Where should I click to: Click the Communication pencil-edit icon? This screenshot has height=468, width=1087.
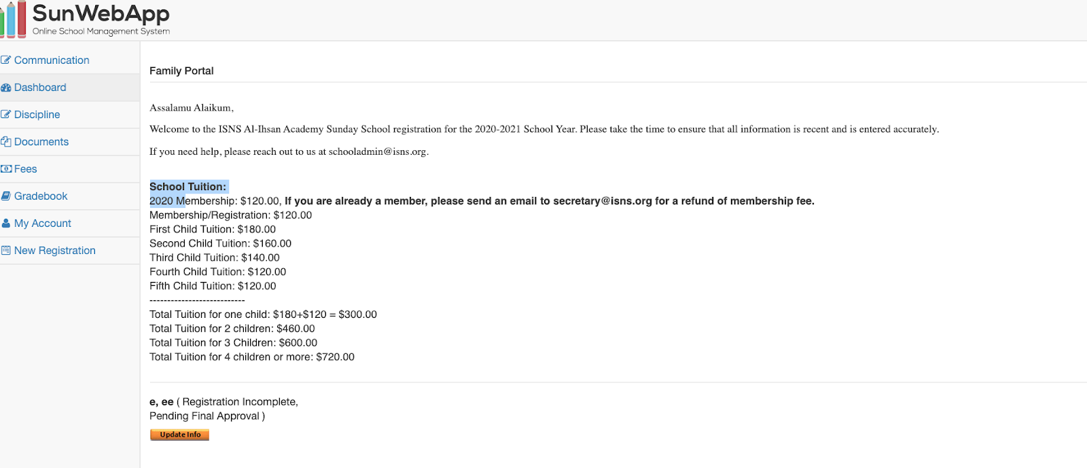pos(5,60)
